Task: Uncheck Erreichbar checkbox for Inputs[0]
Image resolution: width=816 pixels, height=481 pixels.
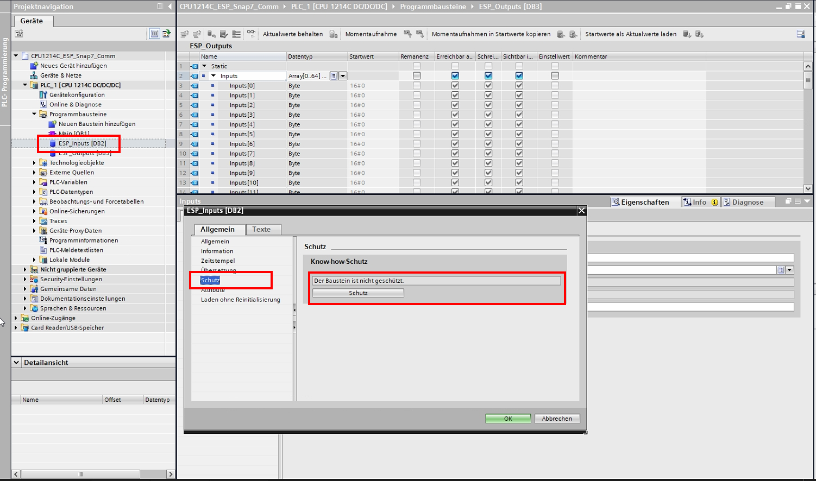Action: tap(455, 86)
